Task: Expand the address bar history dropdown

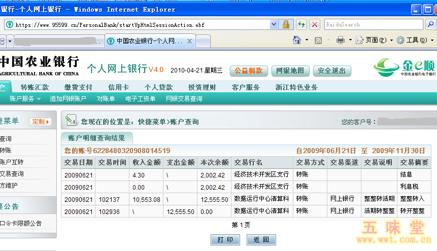Action: [x=274, y=24]
